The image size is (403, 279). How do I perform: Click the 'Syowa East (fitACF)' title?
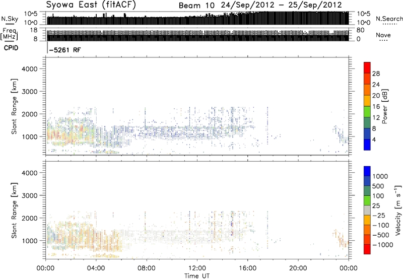coord(91,5)
